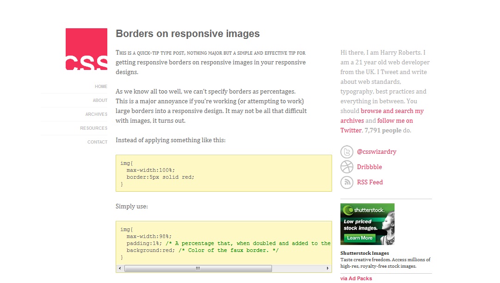Open the Home navigation item
The height and width of the screenshot is (283, 500).
tap(101, 87)
